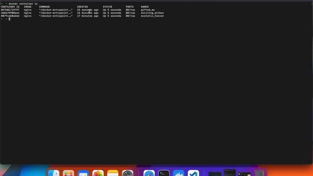This screenshot has height=176, width=313.
Task: Click nginx image in ecstatic_hoover row
Action: (x=27, y=16)
